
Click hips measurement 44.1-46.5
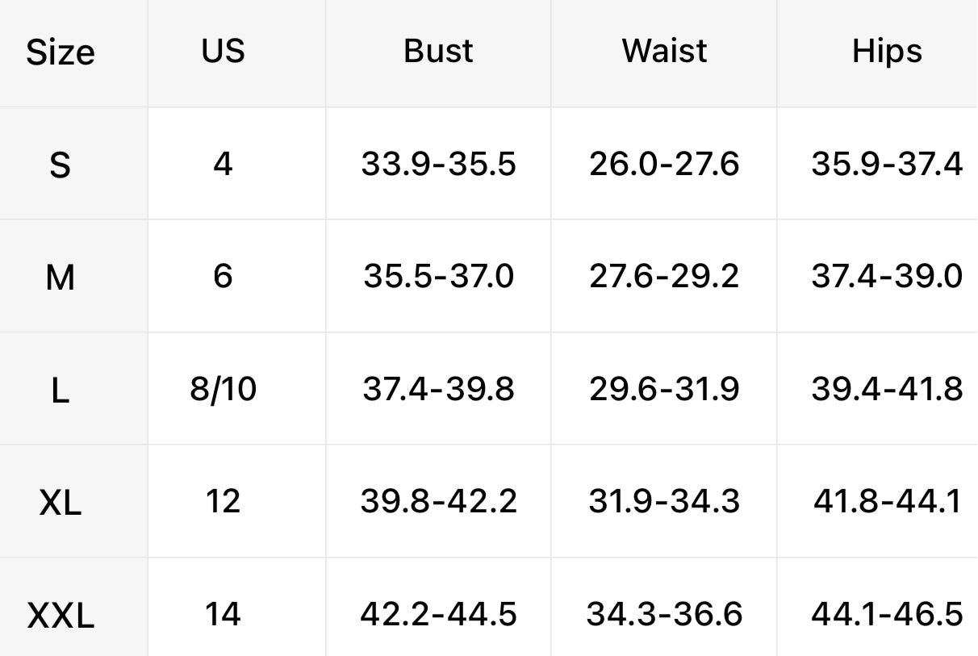887,614
